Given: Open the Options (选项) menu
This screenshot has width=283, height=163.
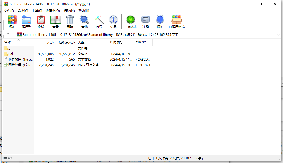Looking at the screenshot, I should pyautogui.click(x=69, y=11).
